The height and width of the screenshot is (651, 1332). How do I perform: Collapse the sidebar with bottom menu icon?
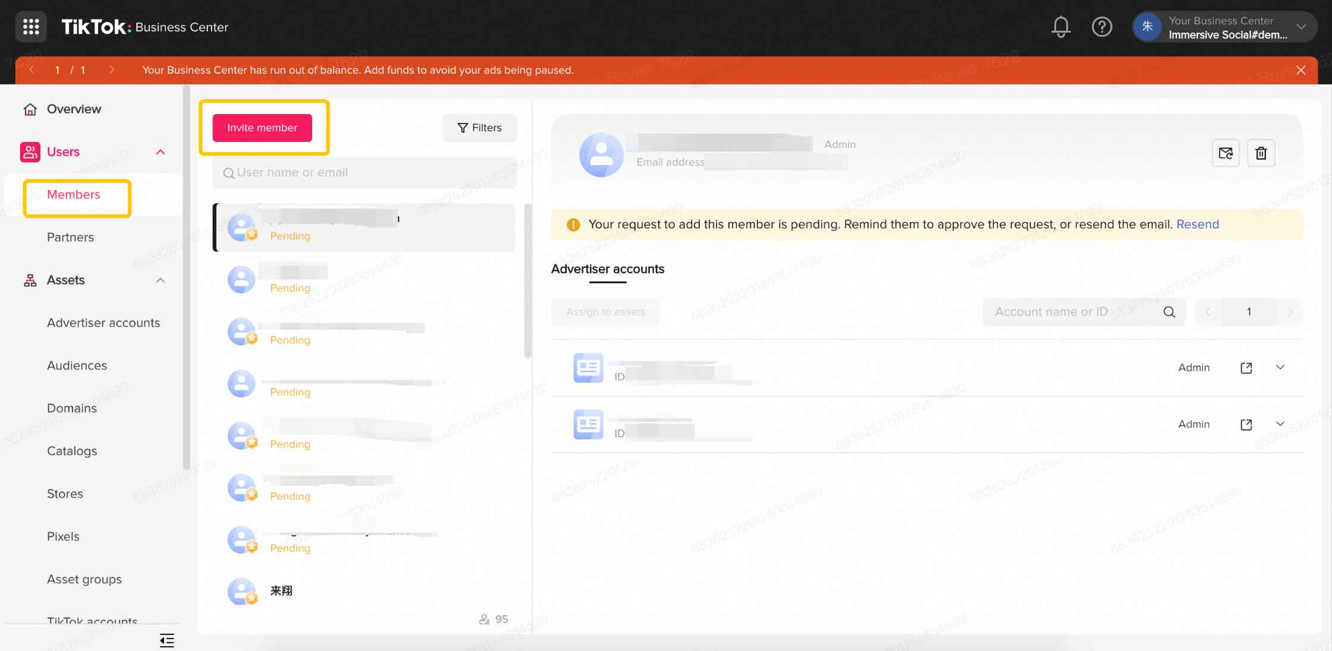[167, 640]
